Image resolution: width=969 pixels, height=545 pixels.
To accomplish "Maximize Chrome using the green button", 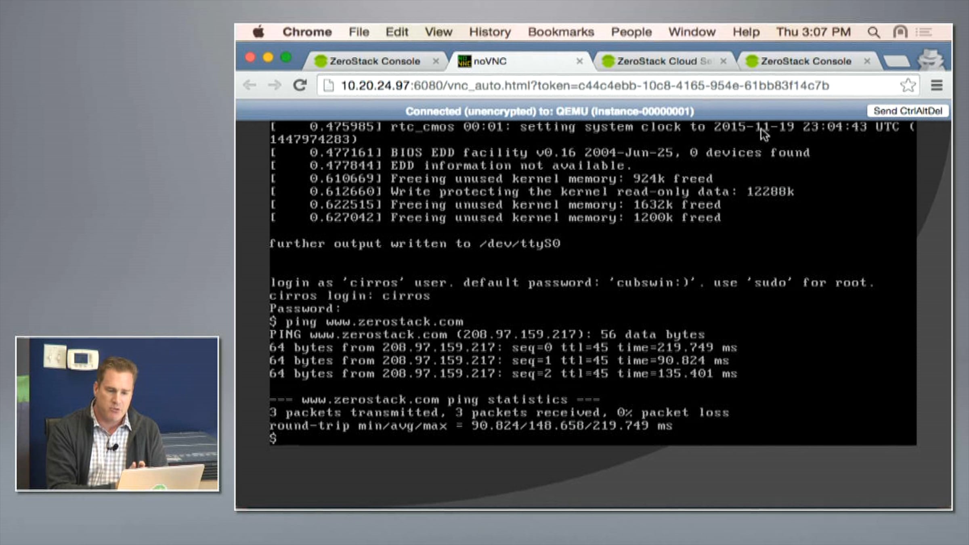I will pyautogui.click(x=286, y=57).
